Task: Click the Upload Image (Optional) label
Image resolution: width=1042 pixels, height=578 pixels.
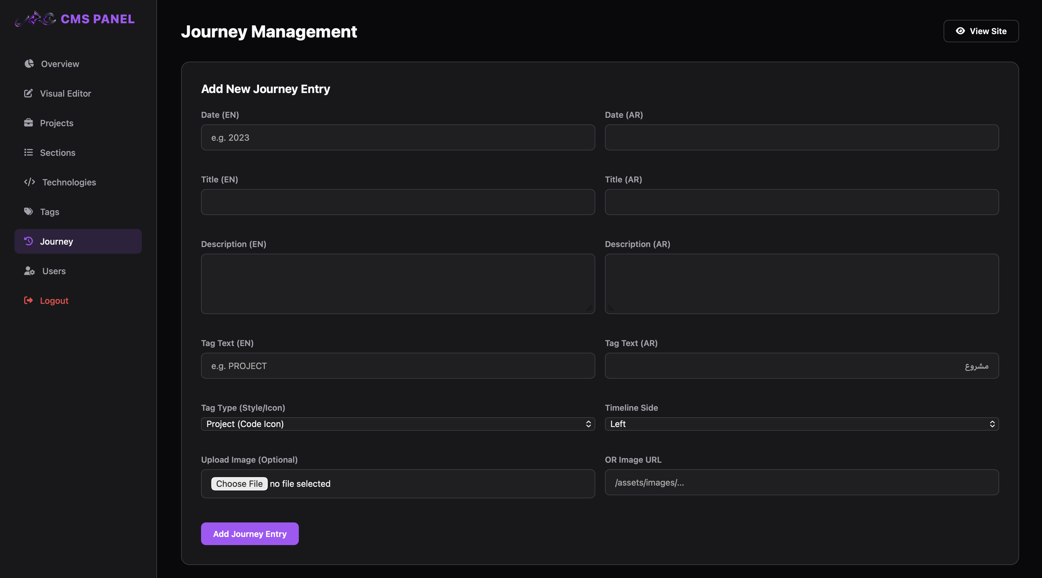Action: pos(249,459)
